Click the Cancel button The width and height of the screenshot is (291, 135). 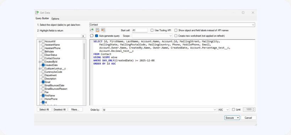248,118
